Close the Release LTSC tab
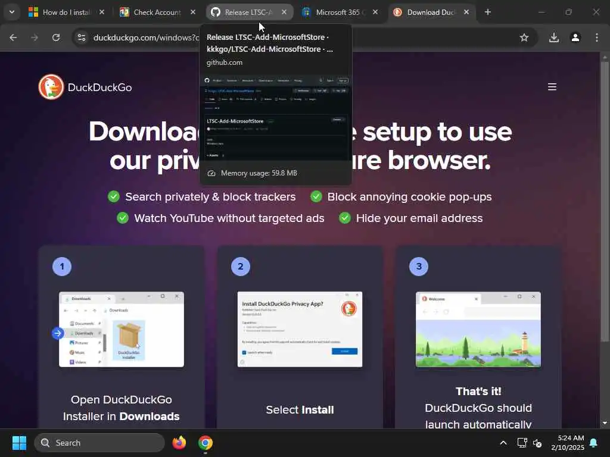 [284, 12]
